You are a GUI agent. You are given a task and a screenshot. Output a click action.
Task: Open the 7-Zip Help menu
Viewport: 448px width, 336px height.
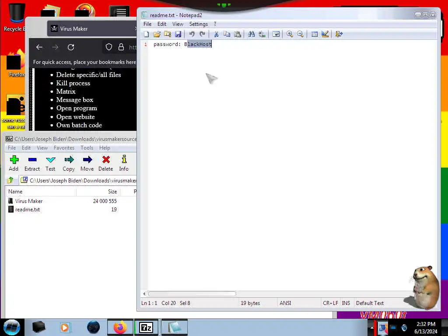tap(105, 148)
